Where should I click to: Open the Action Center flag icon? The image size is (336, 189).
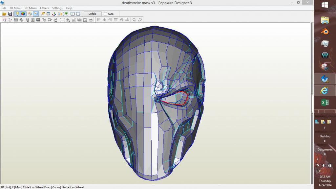point(318,165)
